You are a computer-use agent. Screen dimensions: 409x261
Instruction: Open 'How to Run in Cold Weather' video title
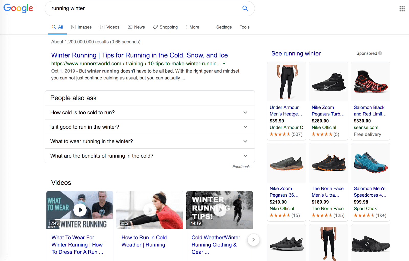click(x=144, y=241)
